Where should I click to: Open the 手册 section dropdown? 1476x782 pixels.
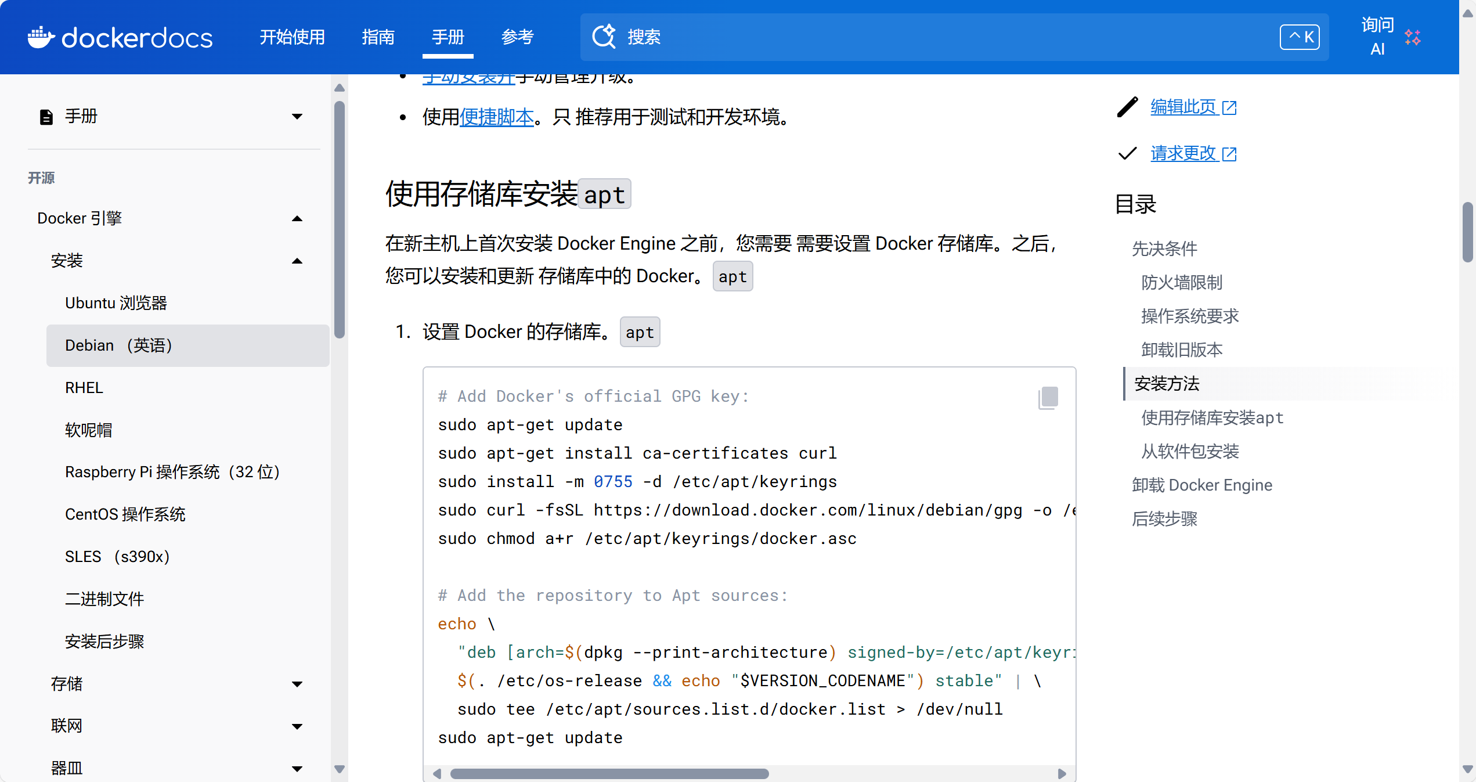coord(297,117)
